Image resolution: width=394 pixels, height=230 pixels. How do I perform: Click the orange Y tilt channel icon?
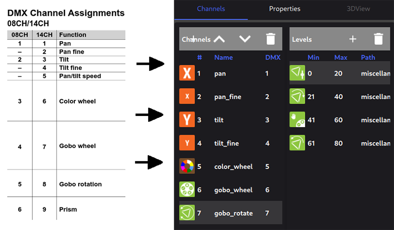coord(187,119)
